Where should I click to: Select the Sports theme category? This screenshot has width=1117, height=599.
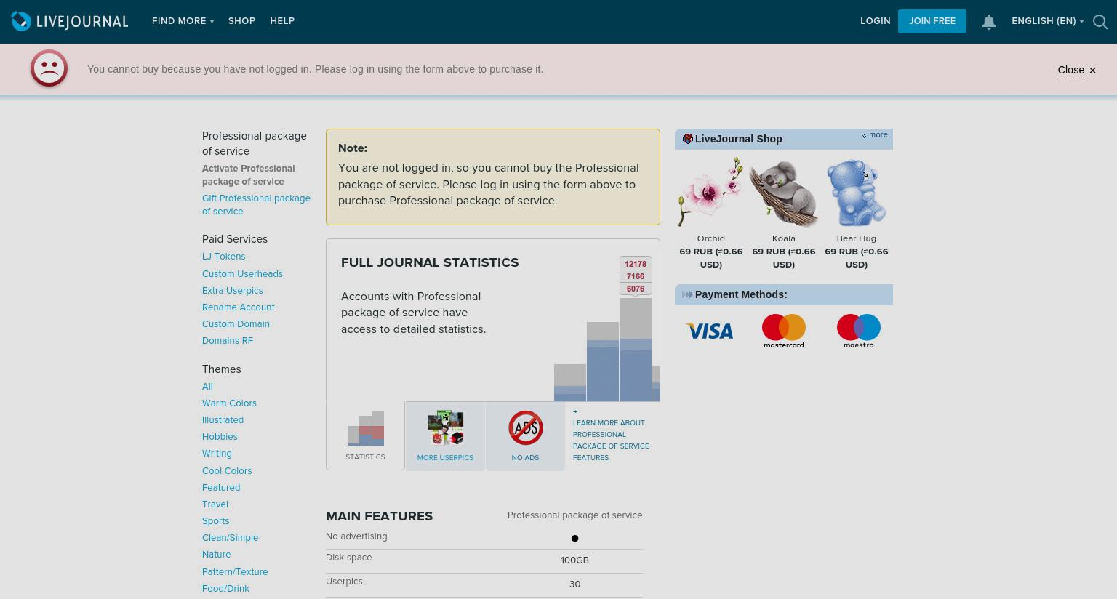coord(215,521)
